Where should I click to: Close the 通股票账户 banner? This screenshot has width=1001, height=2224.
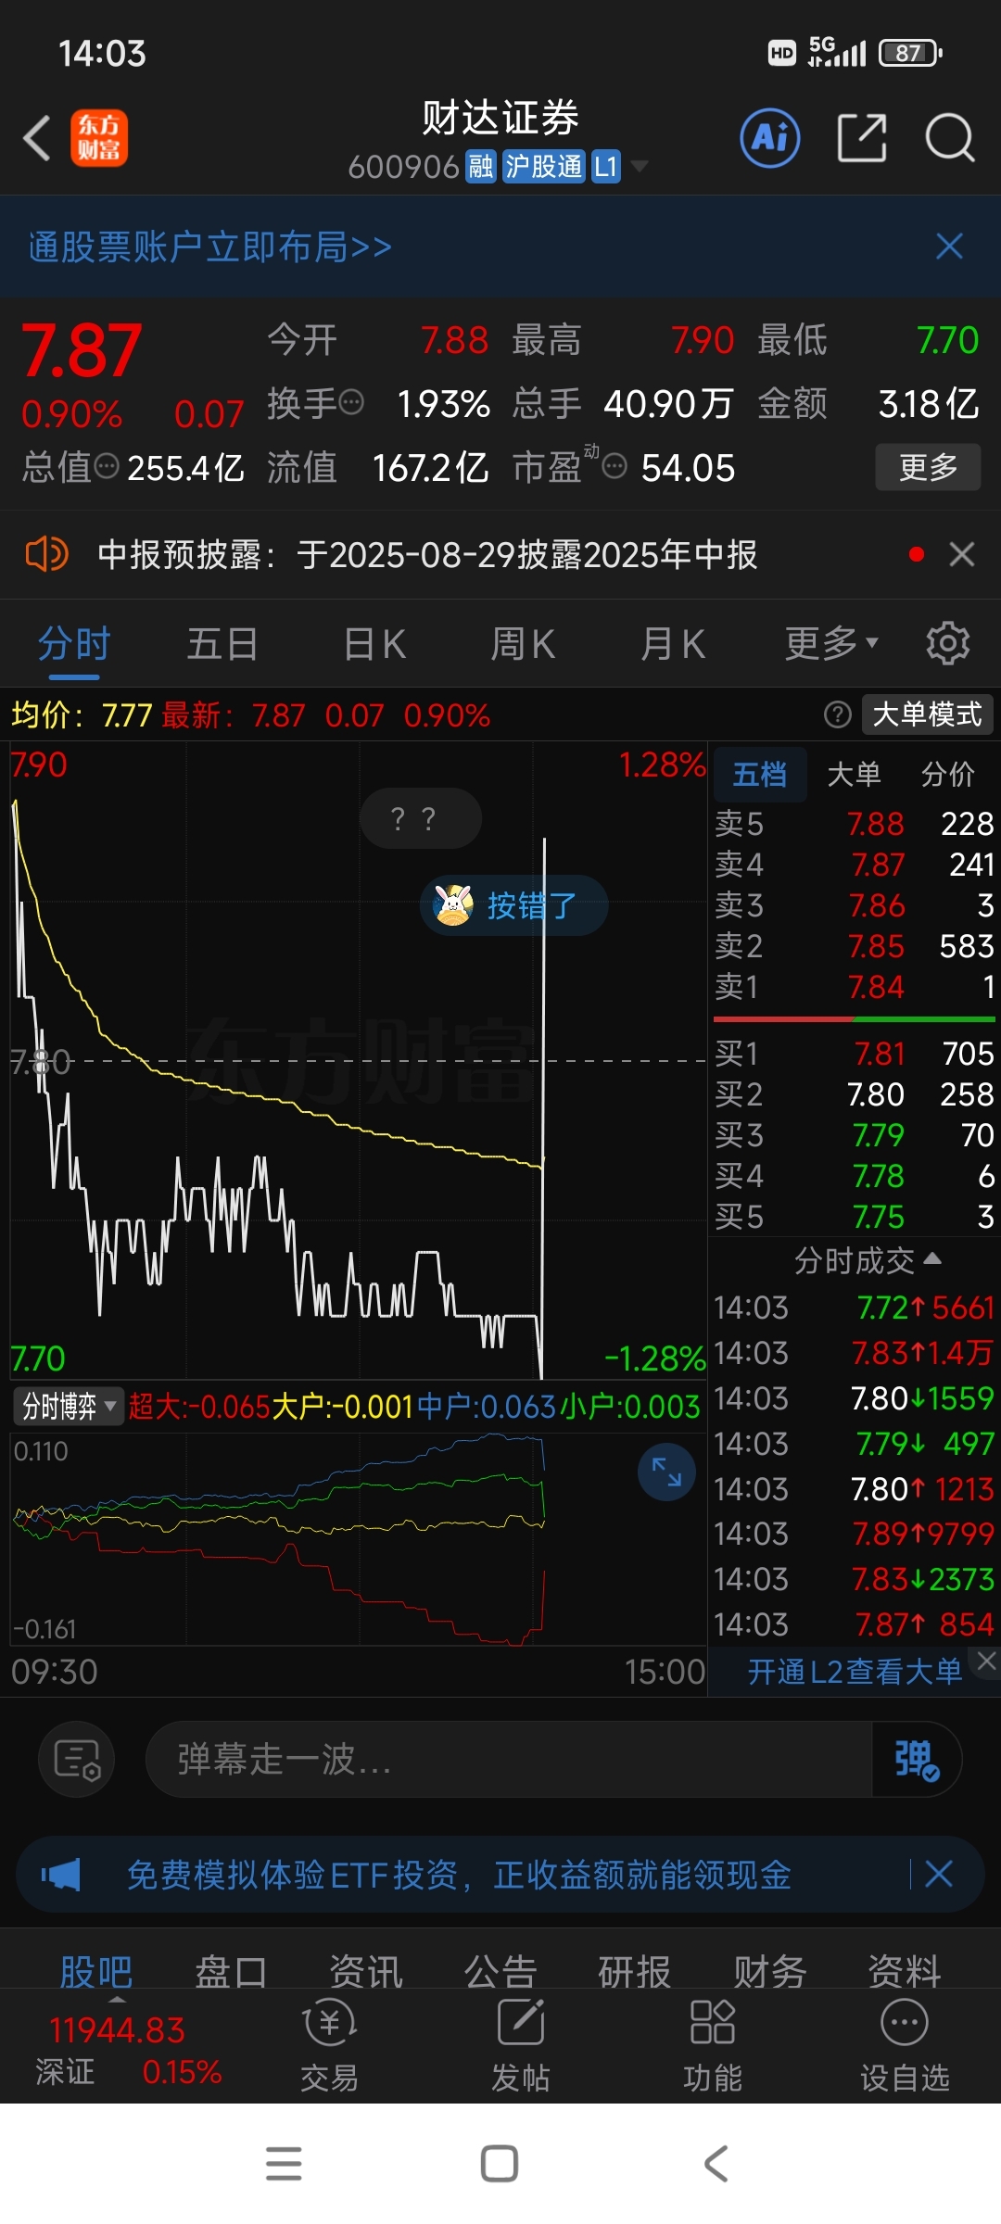tap(949, 246)
